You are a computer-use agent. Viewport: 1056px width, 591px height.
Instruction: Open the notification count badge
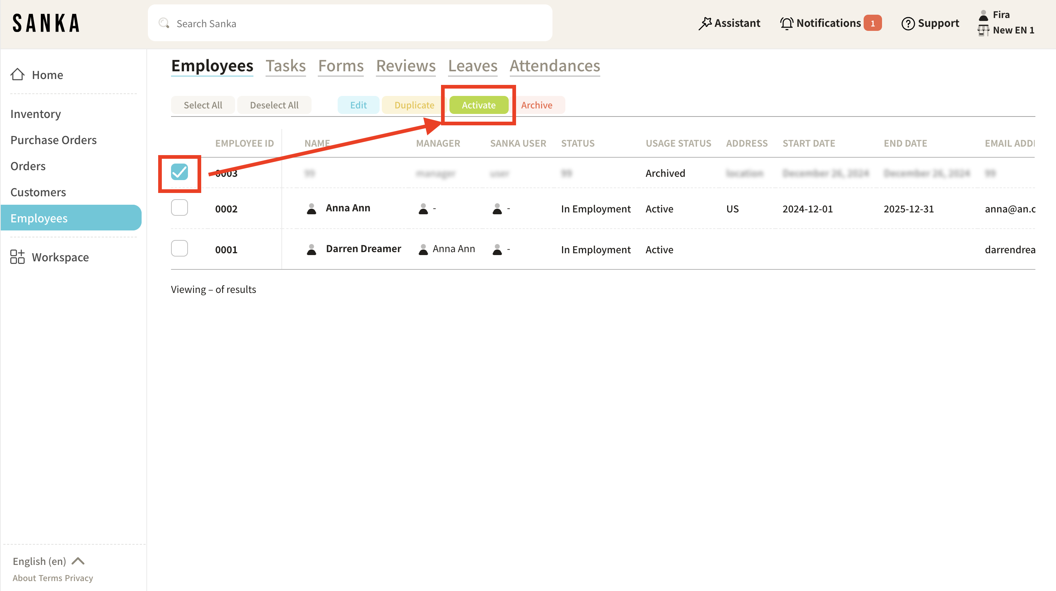pyautogui.click(x=872, y=24)
